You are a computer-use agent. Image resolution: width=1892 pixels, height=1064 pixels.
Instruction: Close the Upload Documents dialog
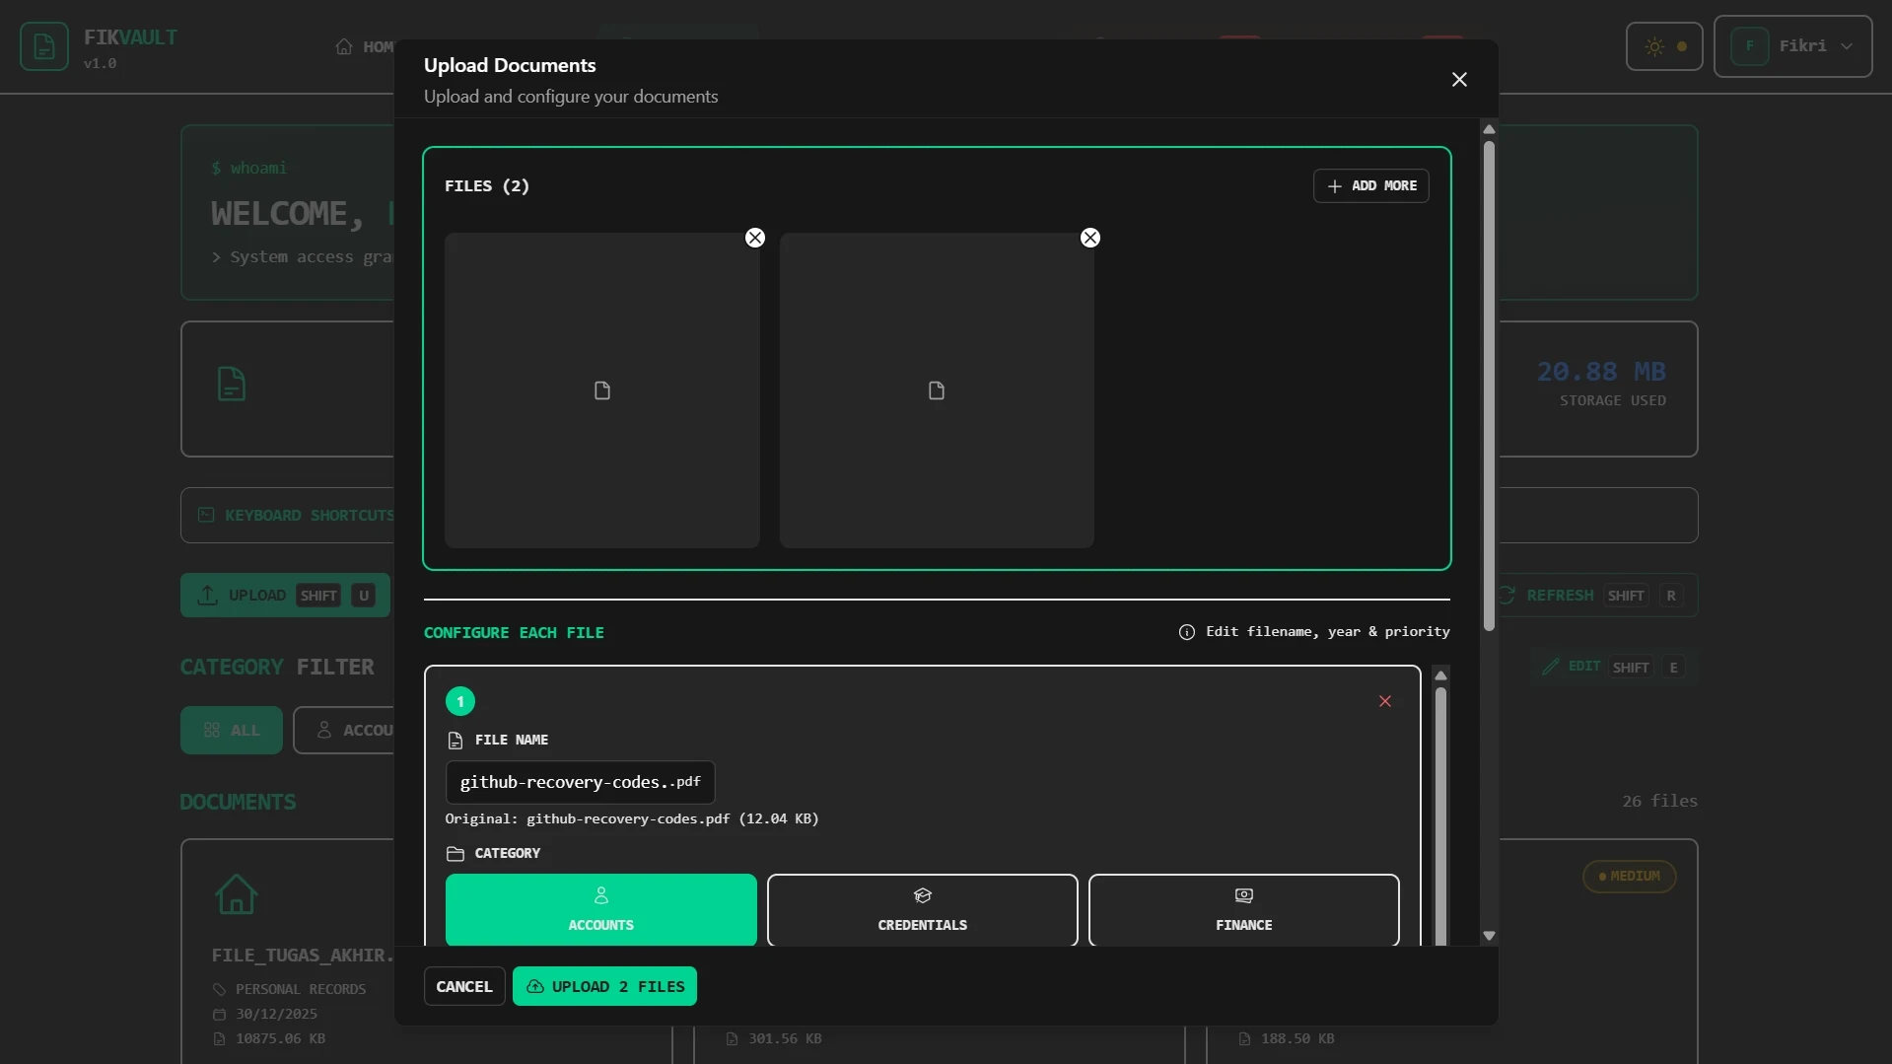click(x=1459, y=79)
